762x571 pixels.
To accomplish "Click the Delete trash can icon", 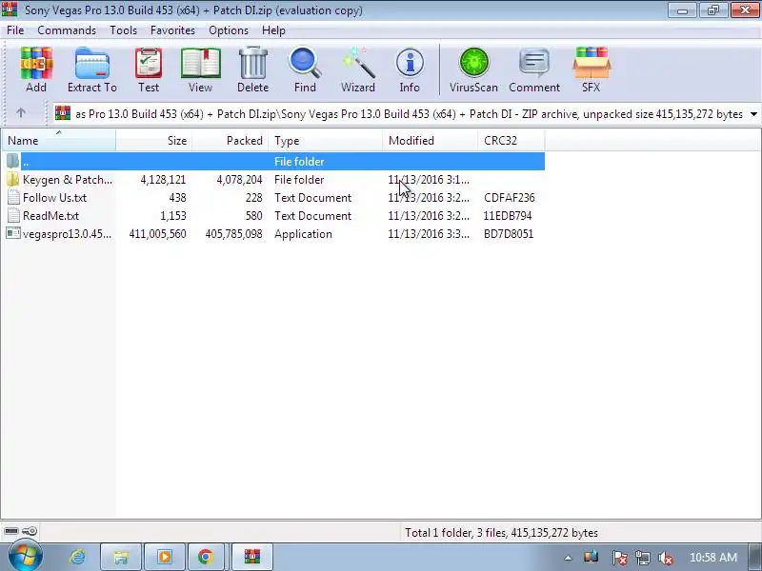I will tap(253, 63).
